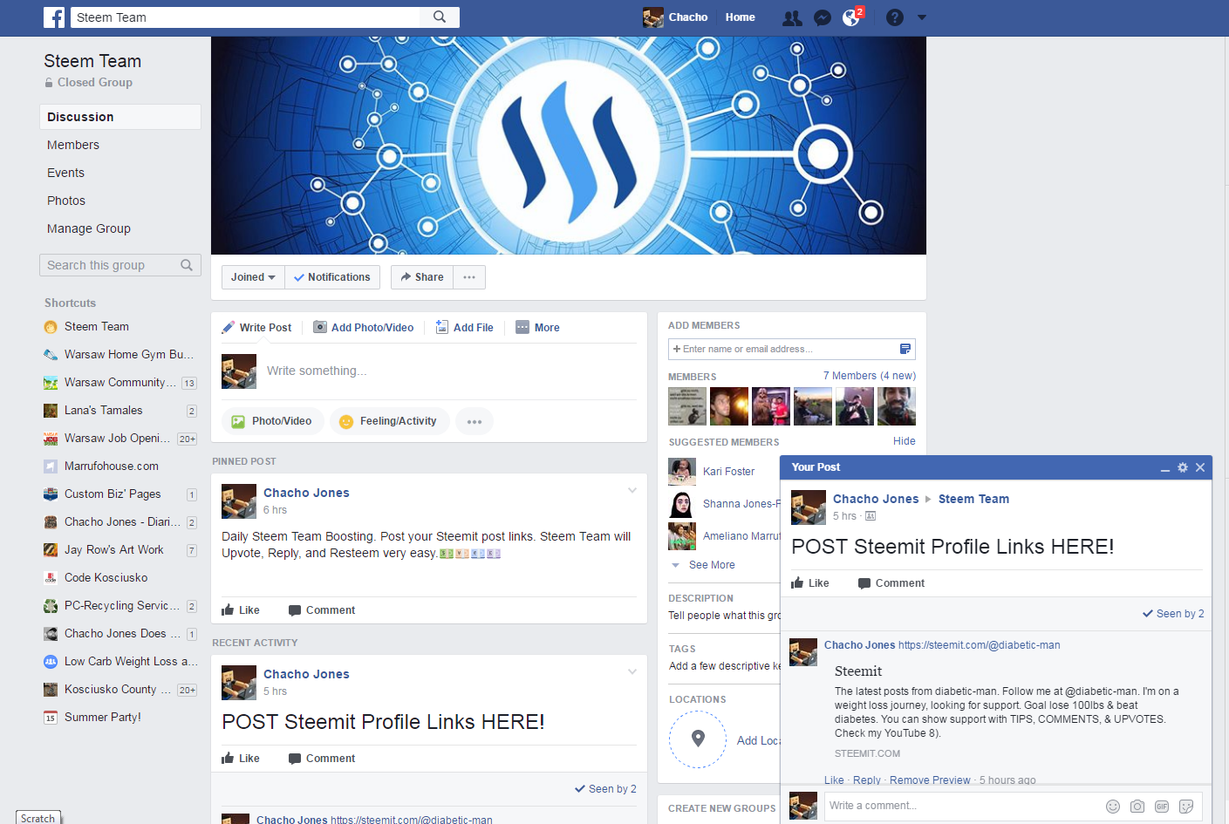Image resolution: width=1229 pixels, height=824 pixels.
Task: Click the Add File option
Action: (465, 328)
